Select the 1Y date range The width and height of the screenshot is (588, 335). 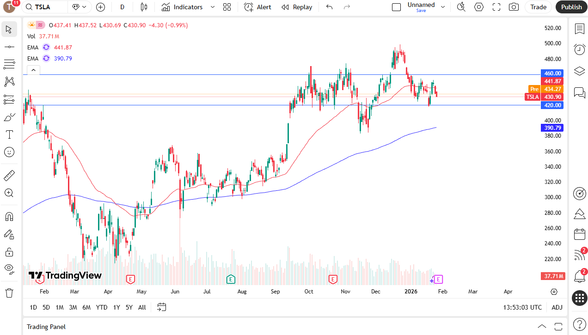point(116,307)
